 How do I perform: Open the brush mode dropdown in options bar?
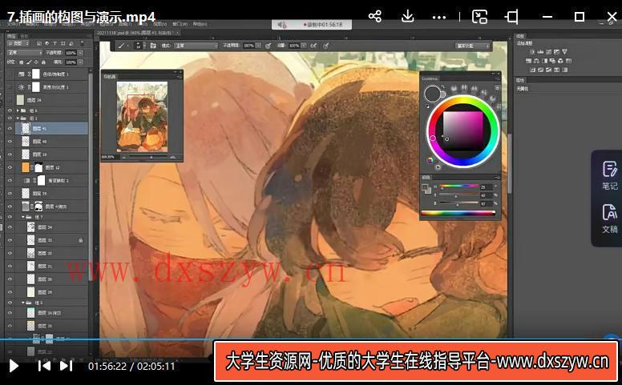(196, 46)
